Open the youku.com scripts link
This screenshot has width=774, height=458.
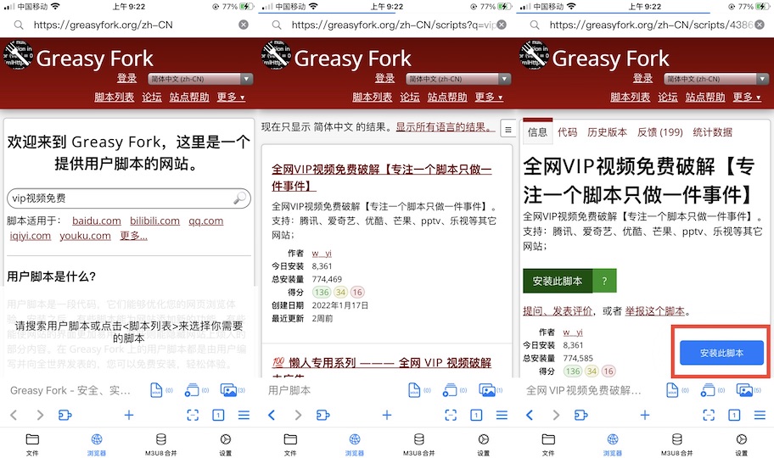[85, 236]
